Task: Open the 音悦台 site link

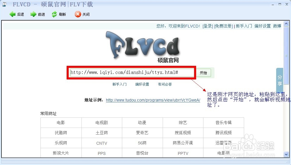Action: click(x=142, y=153)
